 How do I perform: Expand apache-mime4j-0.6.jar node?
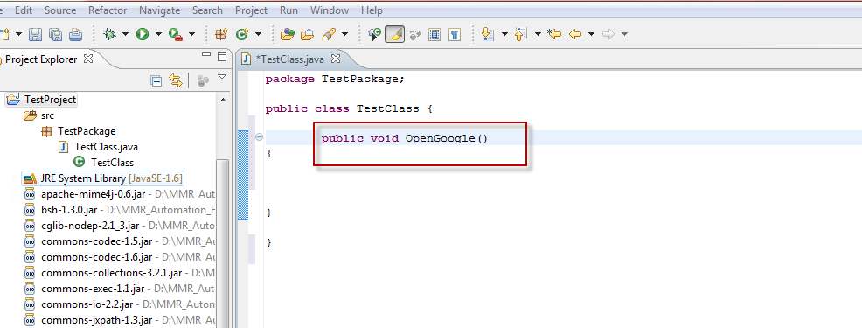coord(14,194)
